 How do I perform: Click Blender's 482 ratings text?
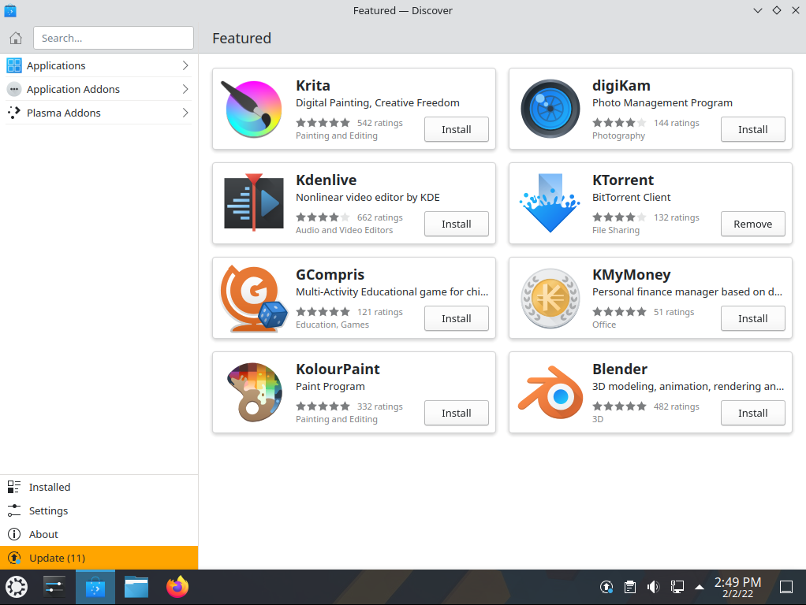pos(677,406)
